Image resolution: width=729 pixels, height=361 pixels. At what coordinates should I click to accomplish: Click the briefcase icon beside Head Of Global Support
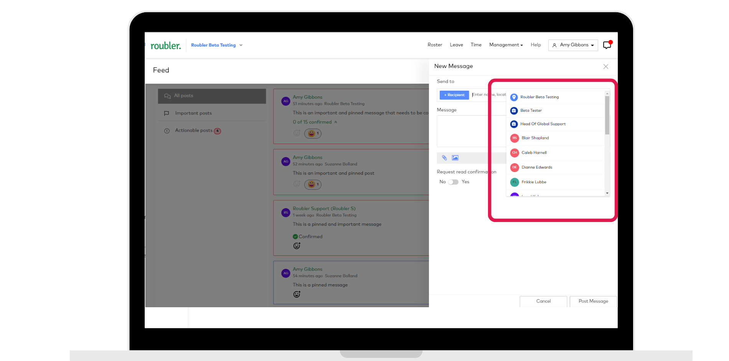click(x=514, y=124)
